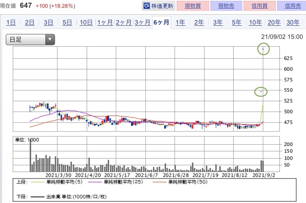Switch to the 5日 chart tab

pyautogui.click(x=67, y=22)
